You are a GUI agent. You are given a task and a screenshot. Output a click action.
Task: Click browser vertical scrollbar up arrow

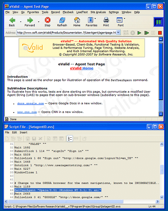(x=161, y=39)
